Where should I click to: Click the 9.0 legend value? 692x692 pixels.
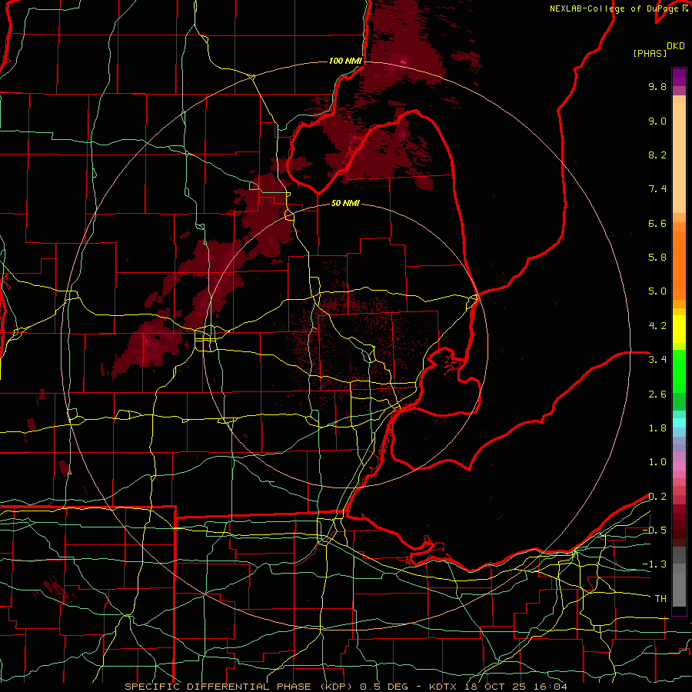click(657, 121)
